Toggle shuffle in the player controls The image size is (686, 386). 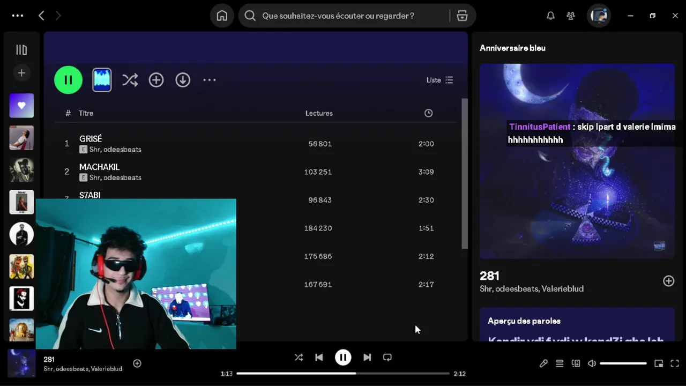pyautogui.click(x=299, y=357)
